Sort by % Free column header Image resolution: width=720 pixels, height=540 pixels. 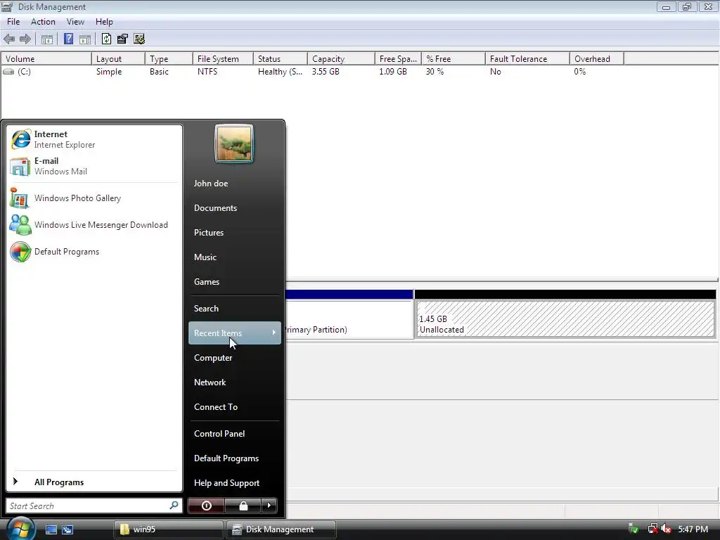coord(454,59)
